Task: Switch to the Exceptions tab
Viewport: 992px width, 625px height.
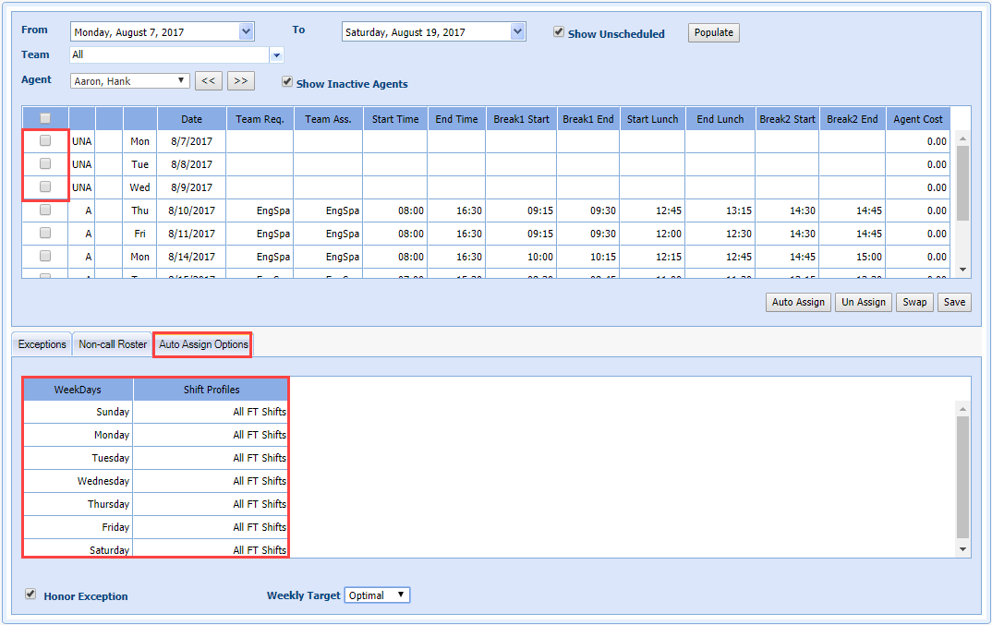Action: tap(42, 344)
